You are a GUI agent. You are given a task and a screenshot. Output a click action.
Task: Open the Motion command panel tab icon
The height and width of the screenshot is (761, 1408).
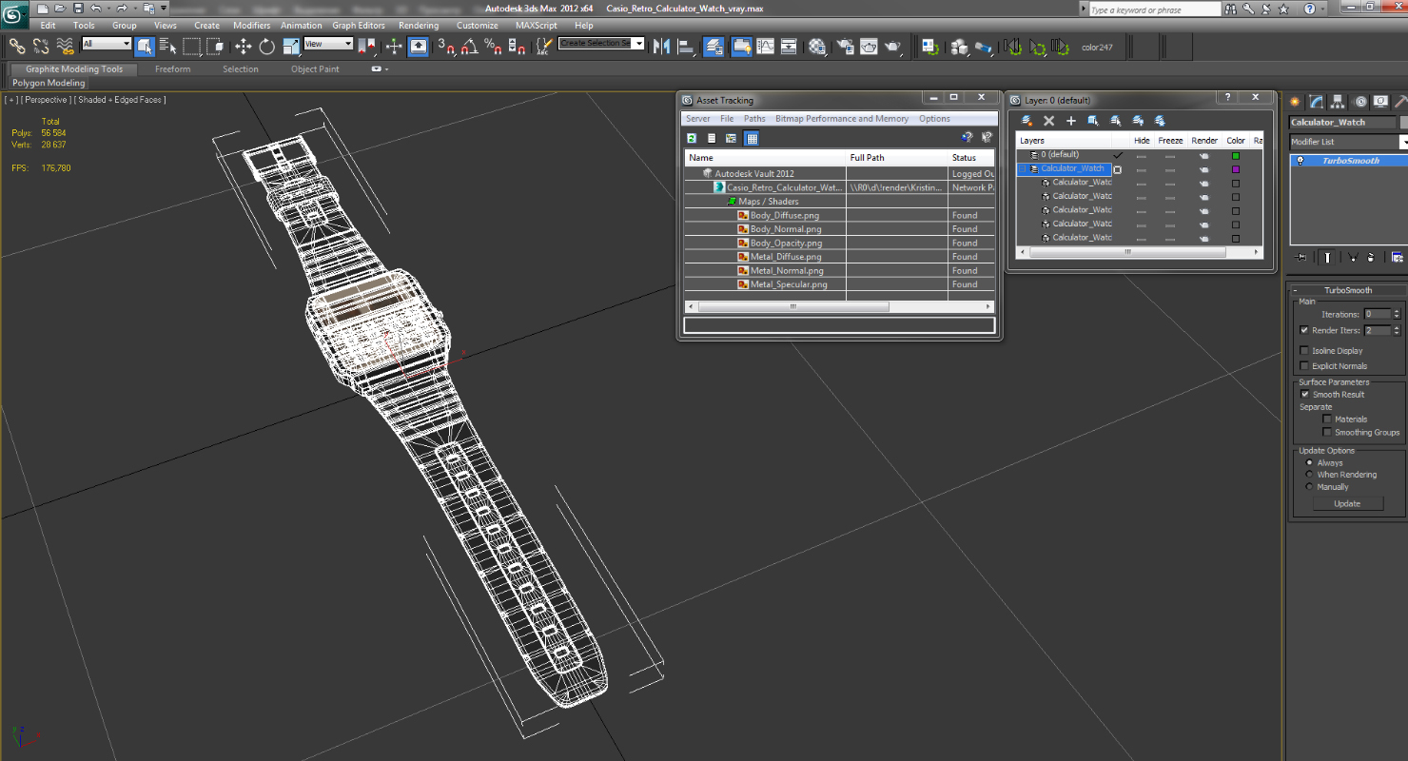click(x=1360, y=102)
